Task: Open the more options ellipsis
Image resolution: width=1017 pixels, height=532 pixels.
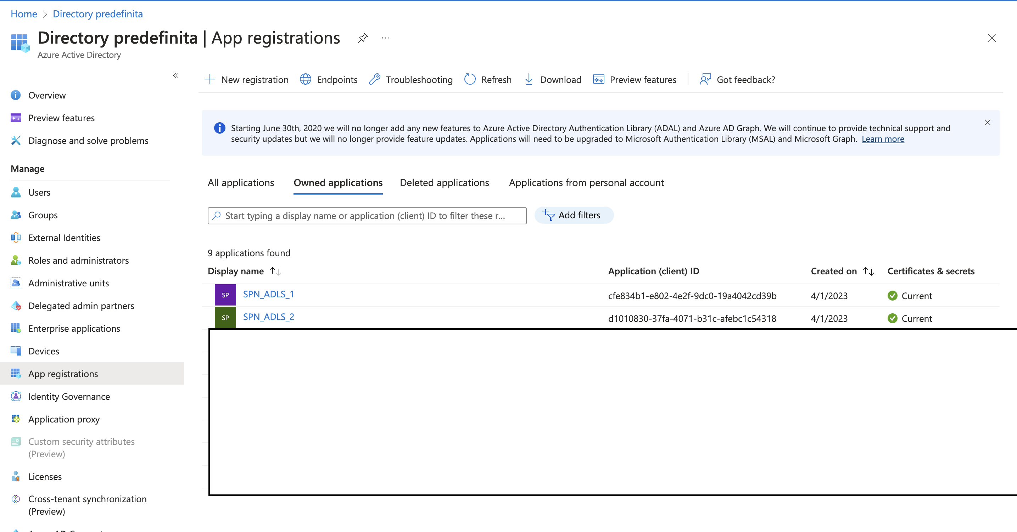Action: (x=386, y=38)
